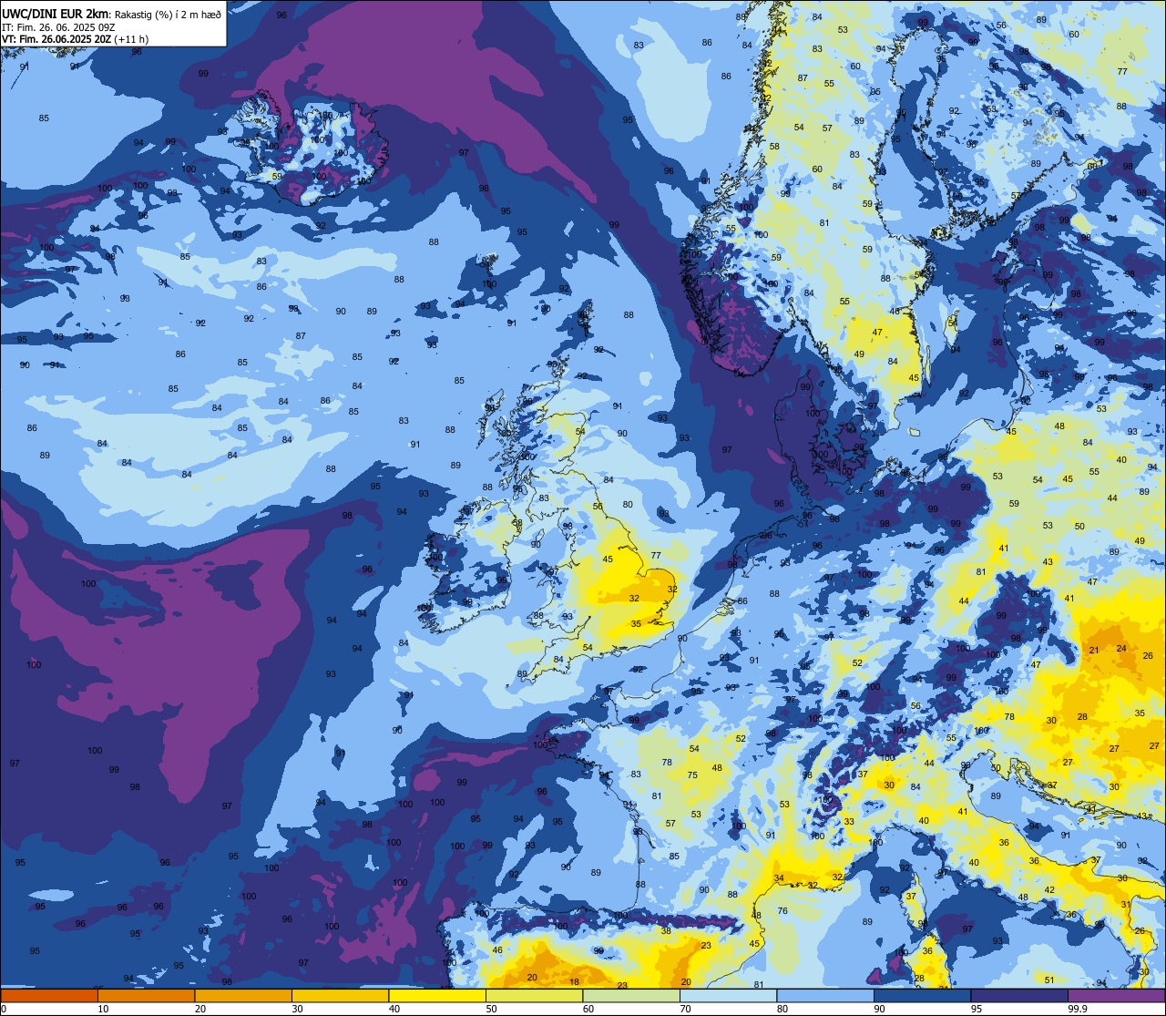Click the 10–20 orange legend swatch
The height and width of the screenshot is (1016, 1166).
[146, 996]
